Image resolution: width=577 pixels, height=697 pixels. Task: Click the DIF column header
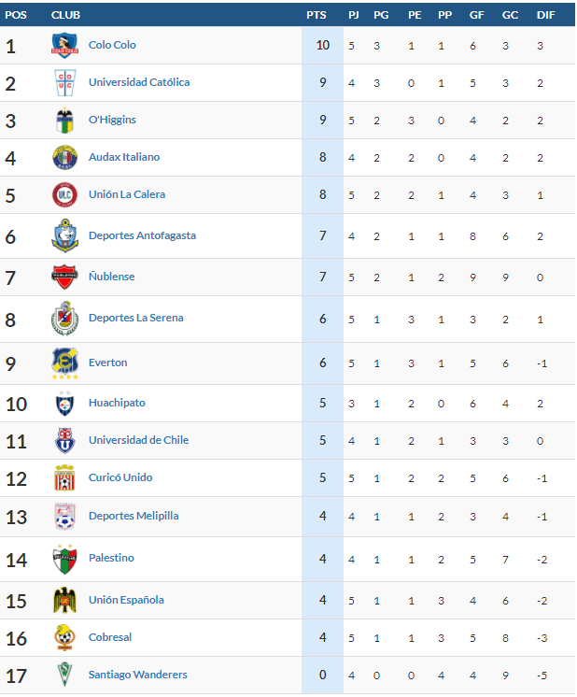tap(546, 15)
